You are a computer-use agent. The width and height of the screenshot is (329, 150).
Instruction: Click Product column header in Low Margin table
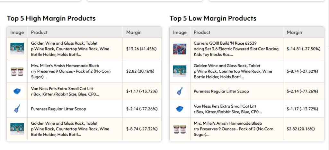coord(202,32)
